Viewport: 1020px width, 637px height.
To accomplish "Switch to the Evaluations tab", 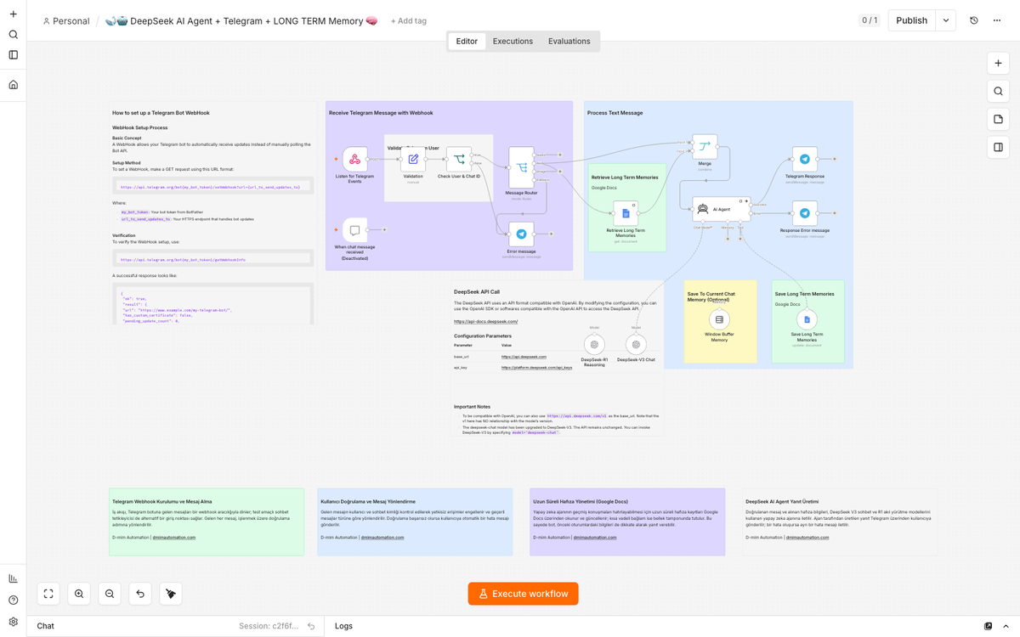I will 569,41.
